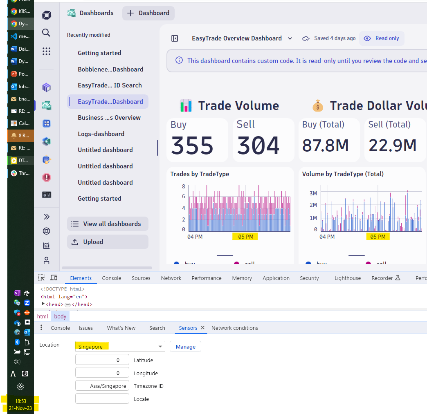Expand the head element triangle
The image size is (427, 414).
pyautogui.click(x=43, y=304)
